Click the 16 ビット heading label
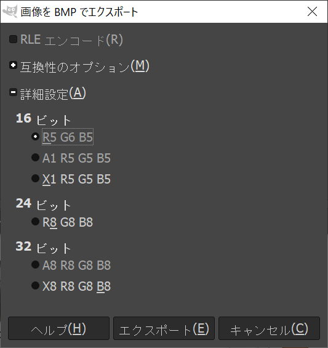 [x=44, y=119]
